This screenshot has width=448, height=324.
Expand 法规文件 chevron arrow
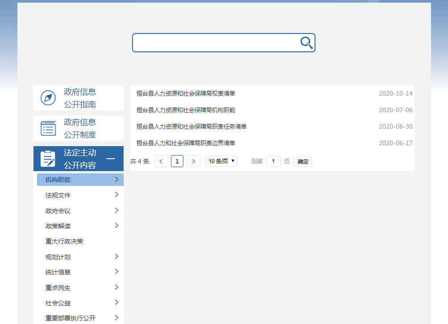coord(116,195)
